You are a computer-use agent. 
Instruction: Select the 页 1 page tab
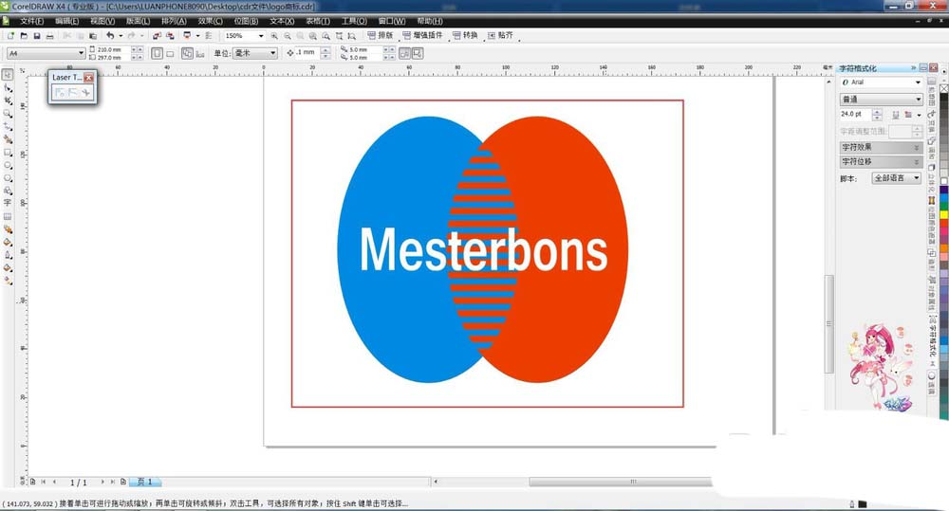click(x=144, y=482)
